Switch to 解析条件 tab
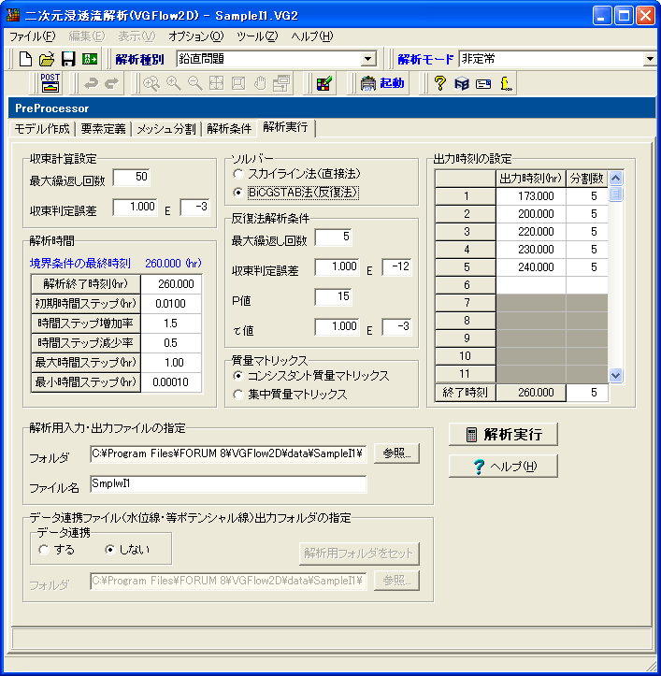Screen dimensions: 661x676 (x=229, y=128)
